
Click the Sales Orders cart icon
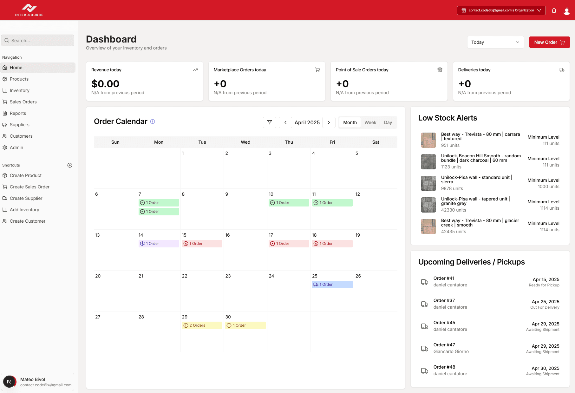5,102
